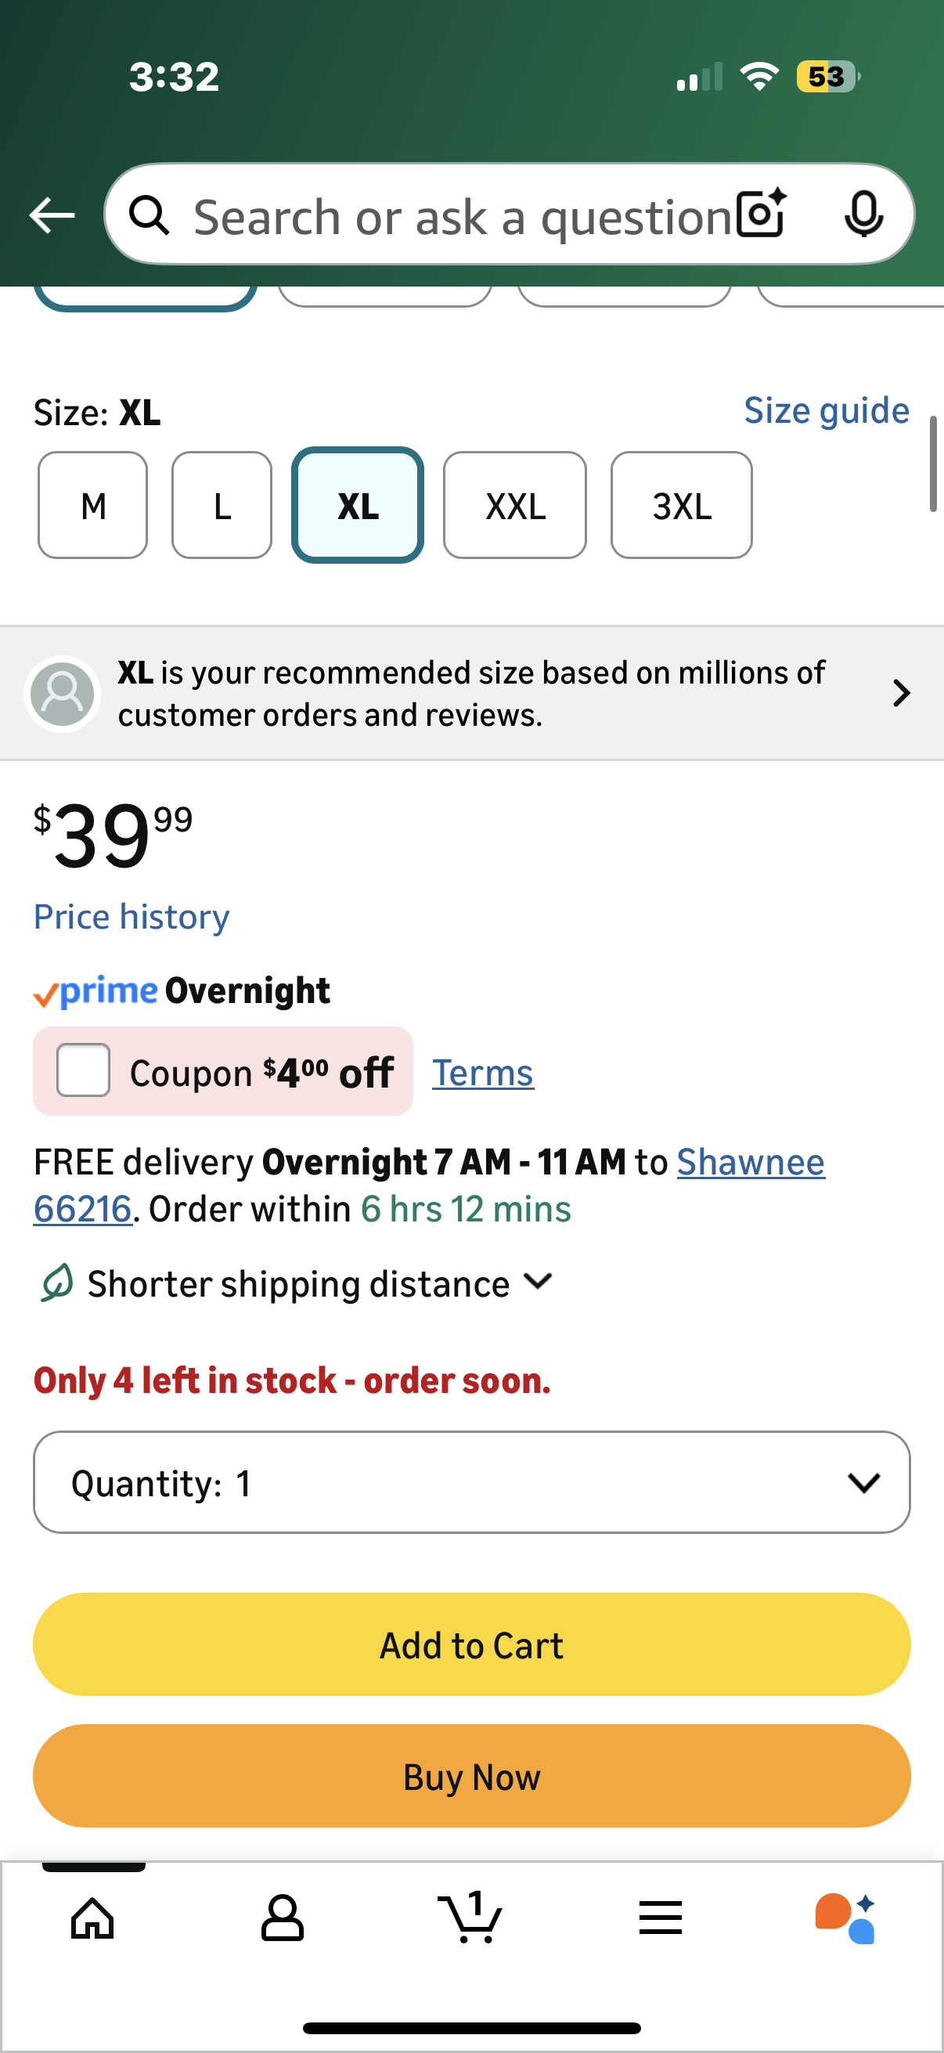944x2053 pixels.
Task: Tap the microphone for voice search
Action: pos(865,215)
